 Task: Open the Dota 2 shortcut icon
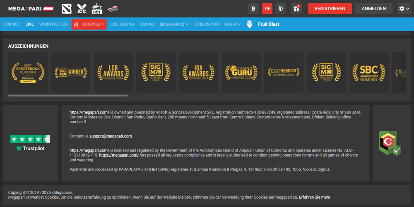pyautogui.click(x=67, y=9)
